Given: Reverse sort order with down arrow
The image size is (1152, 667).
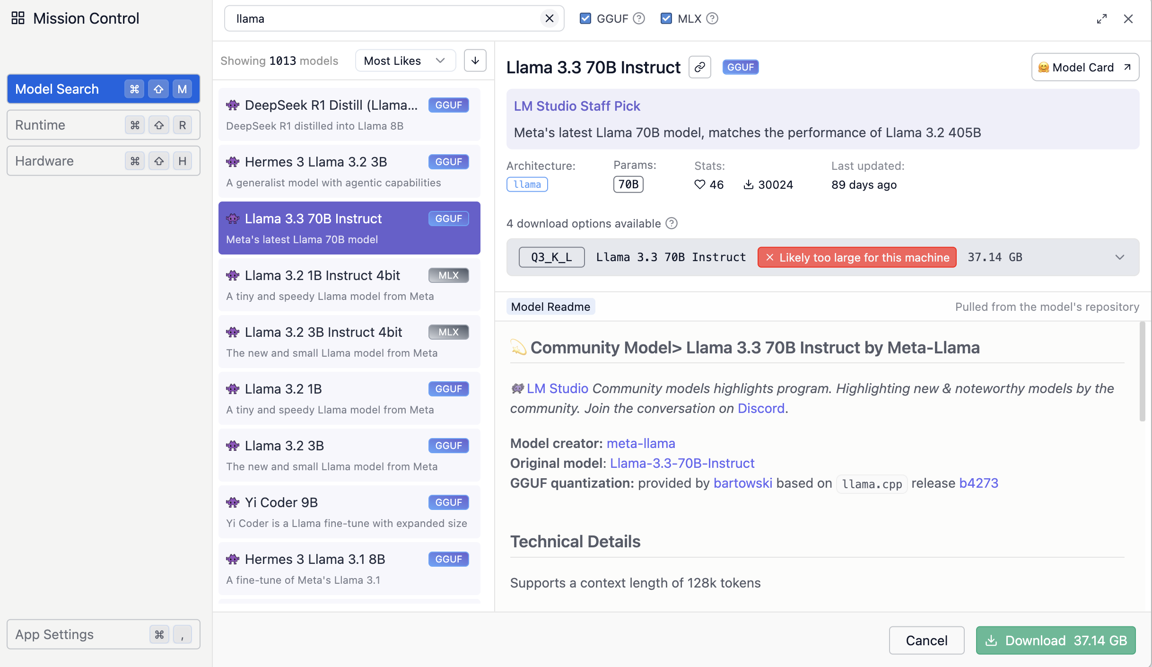Looking at the screenshot, I should 475,61.
